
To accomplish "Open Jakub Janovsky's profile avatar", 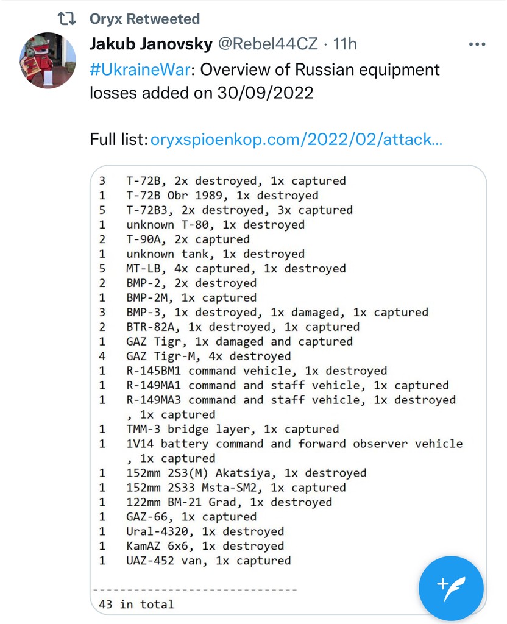I will [49, 60].
